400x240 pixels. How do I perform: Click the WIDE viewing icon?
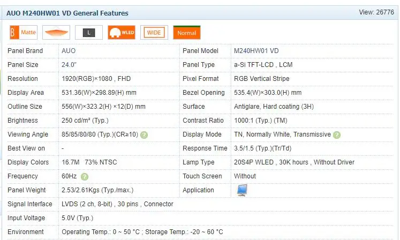pos(154,33)
